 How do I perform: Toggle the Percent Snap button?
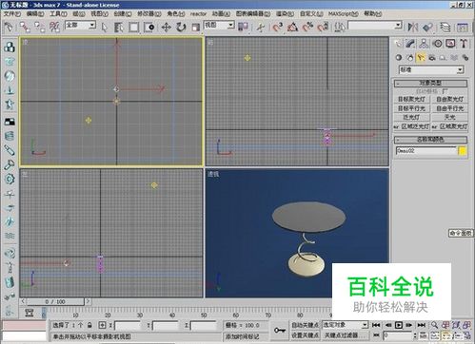[x=307, y=28]
